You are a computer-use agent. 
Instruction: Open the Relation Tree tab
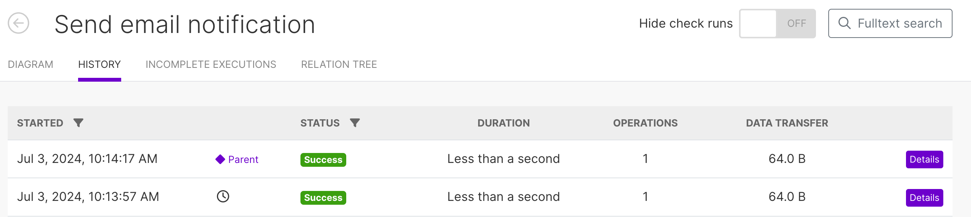pyautogui.click(x=339, y=64)
